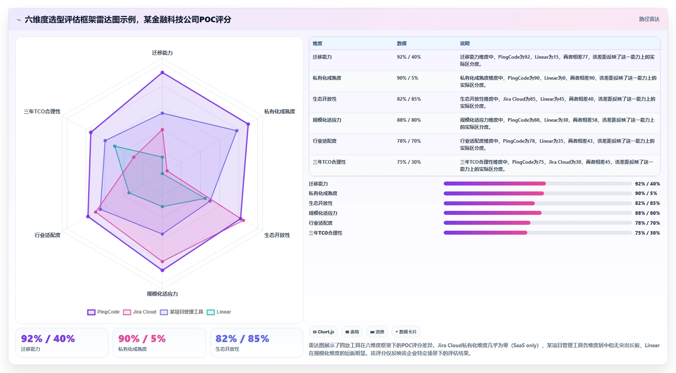Click the PingCode data point on the 迁移能力 axis
Viewport: 676px width, 373px height.
click(162, 73)
